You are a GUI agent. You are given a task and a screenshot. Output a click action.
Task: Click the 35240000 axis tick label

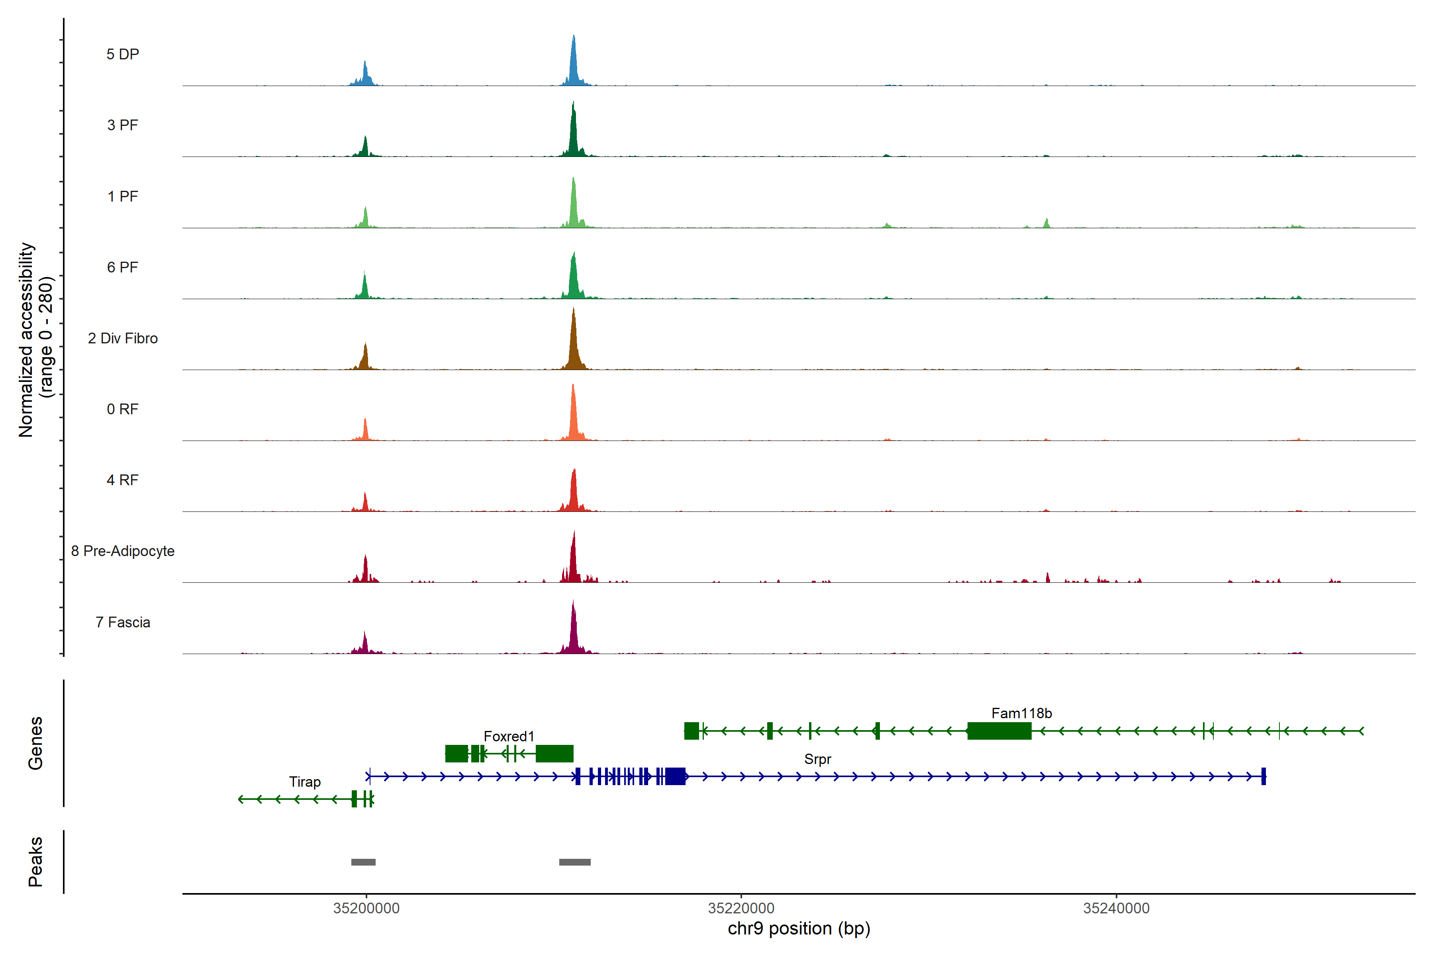pos(1116,908)
